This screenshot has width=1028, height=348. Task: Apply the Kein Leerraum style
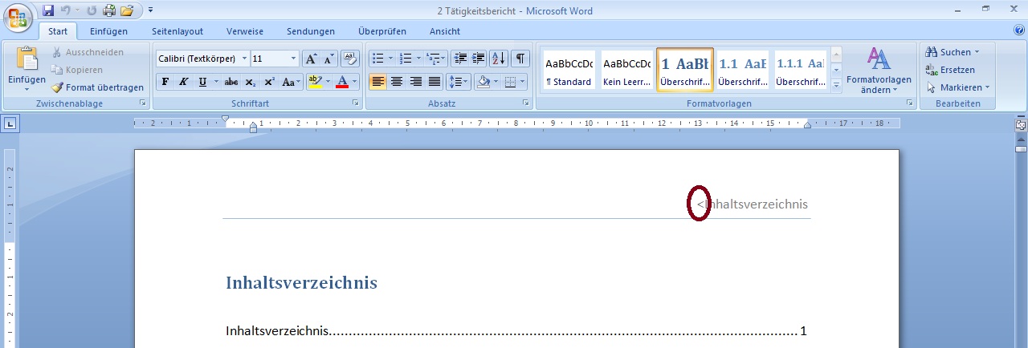626,71
